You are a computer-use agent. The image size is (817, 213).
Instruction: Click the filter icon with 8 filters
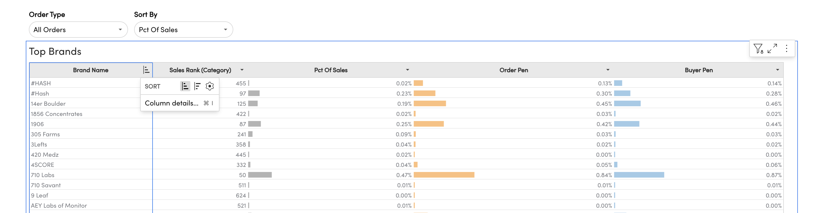pos(758,49)
